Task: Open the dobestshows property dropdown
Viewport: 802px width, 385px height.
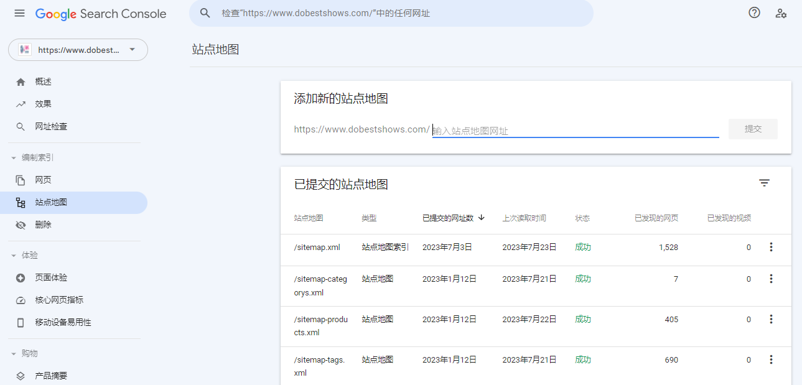Action: 78,50
